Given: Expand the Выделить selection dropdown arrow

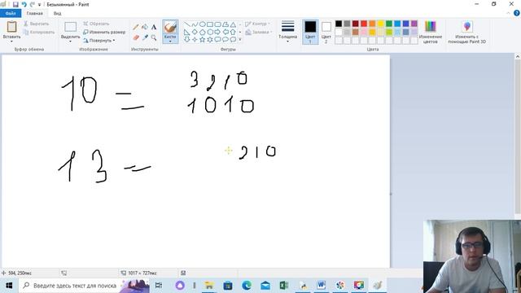Looking at the screenshot, I should tap(70, 42).
